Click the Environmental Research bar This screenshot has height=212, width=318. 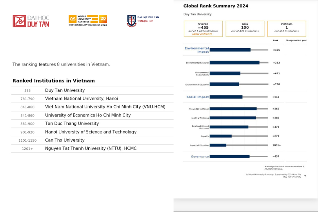point(234,62)
